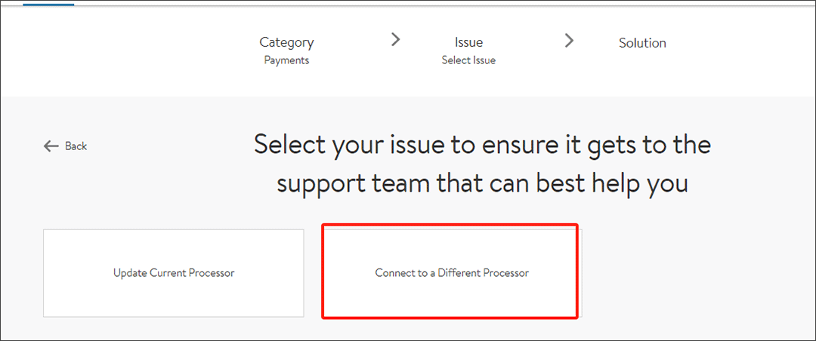Choose the Connect to a Different Processor card
The image size is (816, 341).
coord(451,272)
